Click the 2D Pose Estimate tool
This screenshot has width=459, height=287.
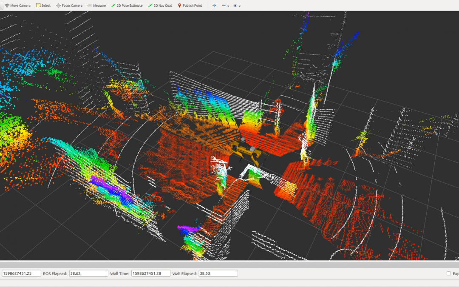(127, 6)
